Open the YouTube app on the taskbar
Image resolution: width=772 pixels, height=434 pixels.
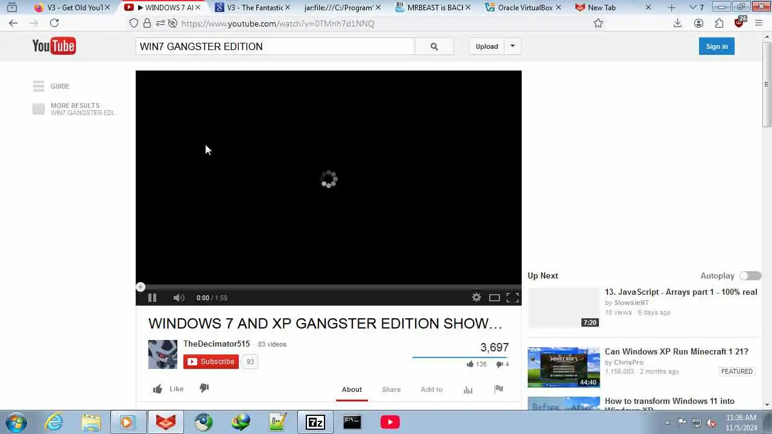tap(390, 422)
